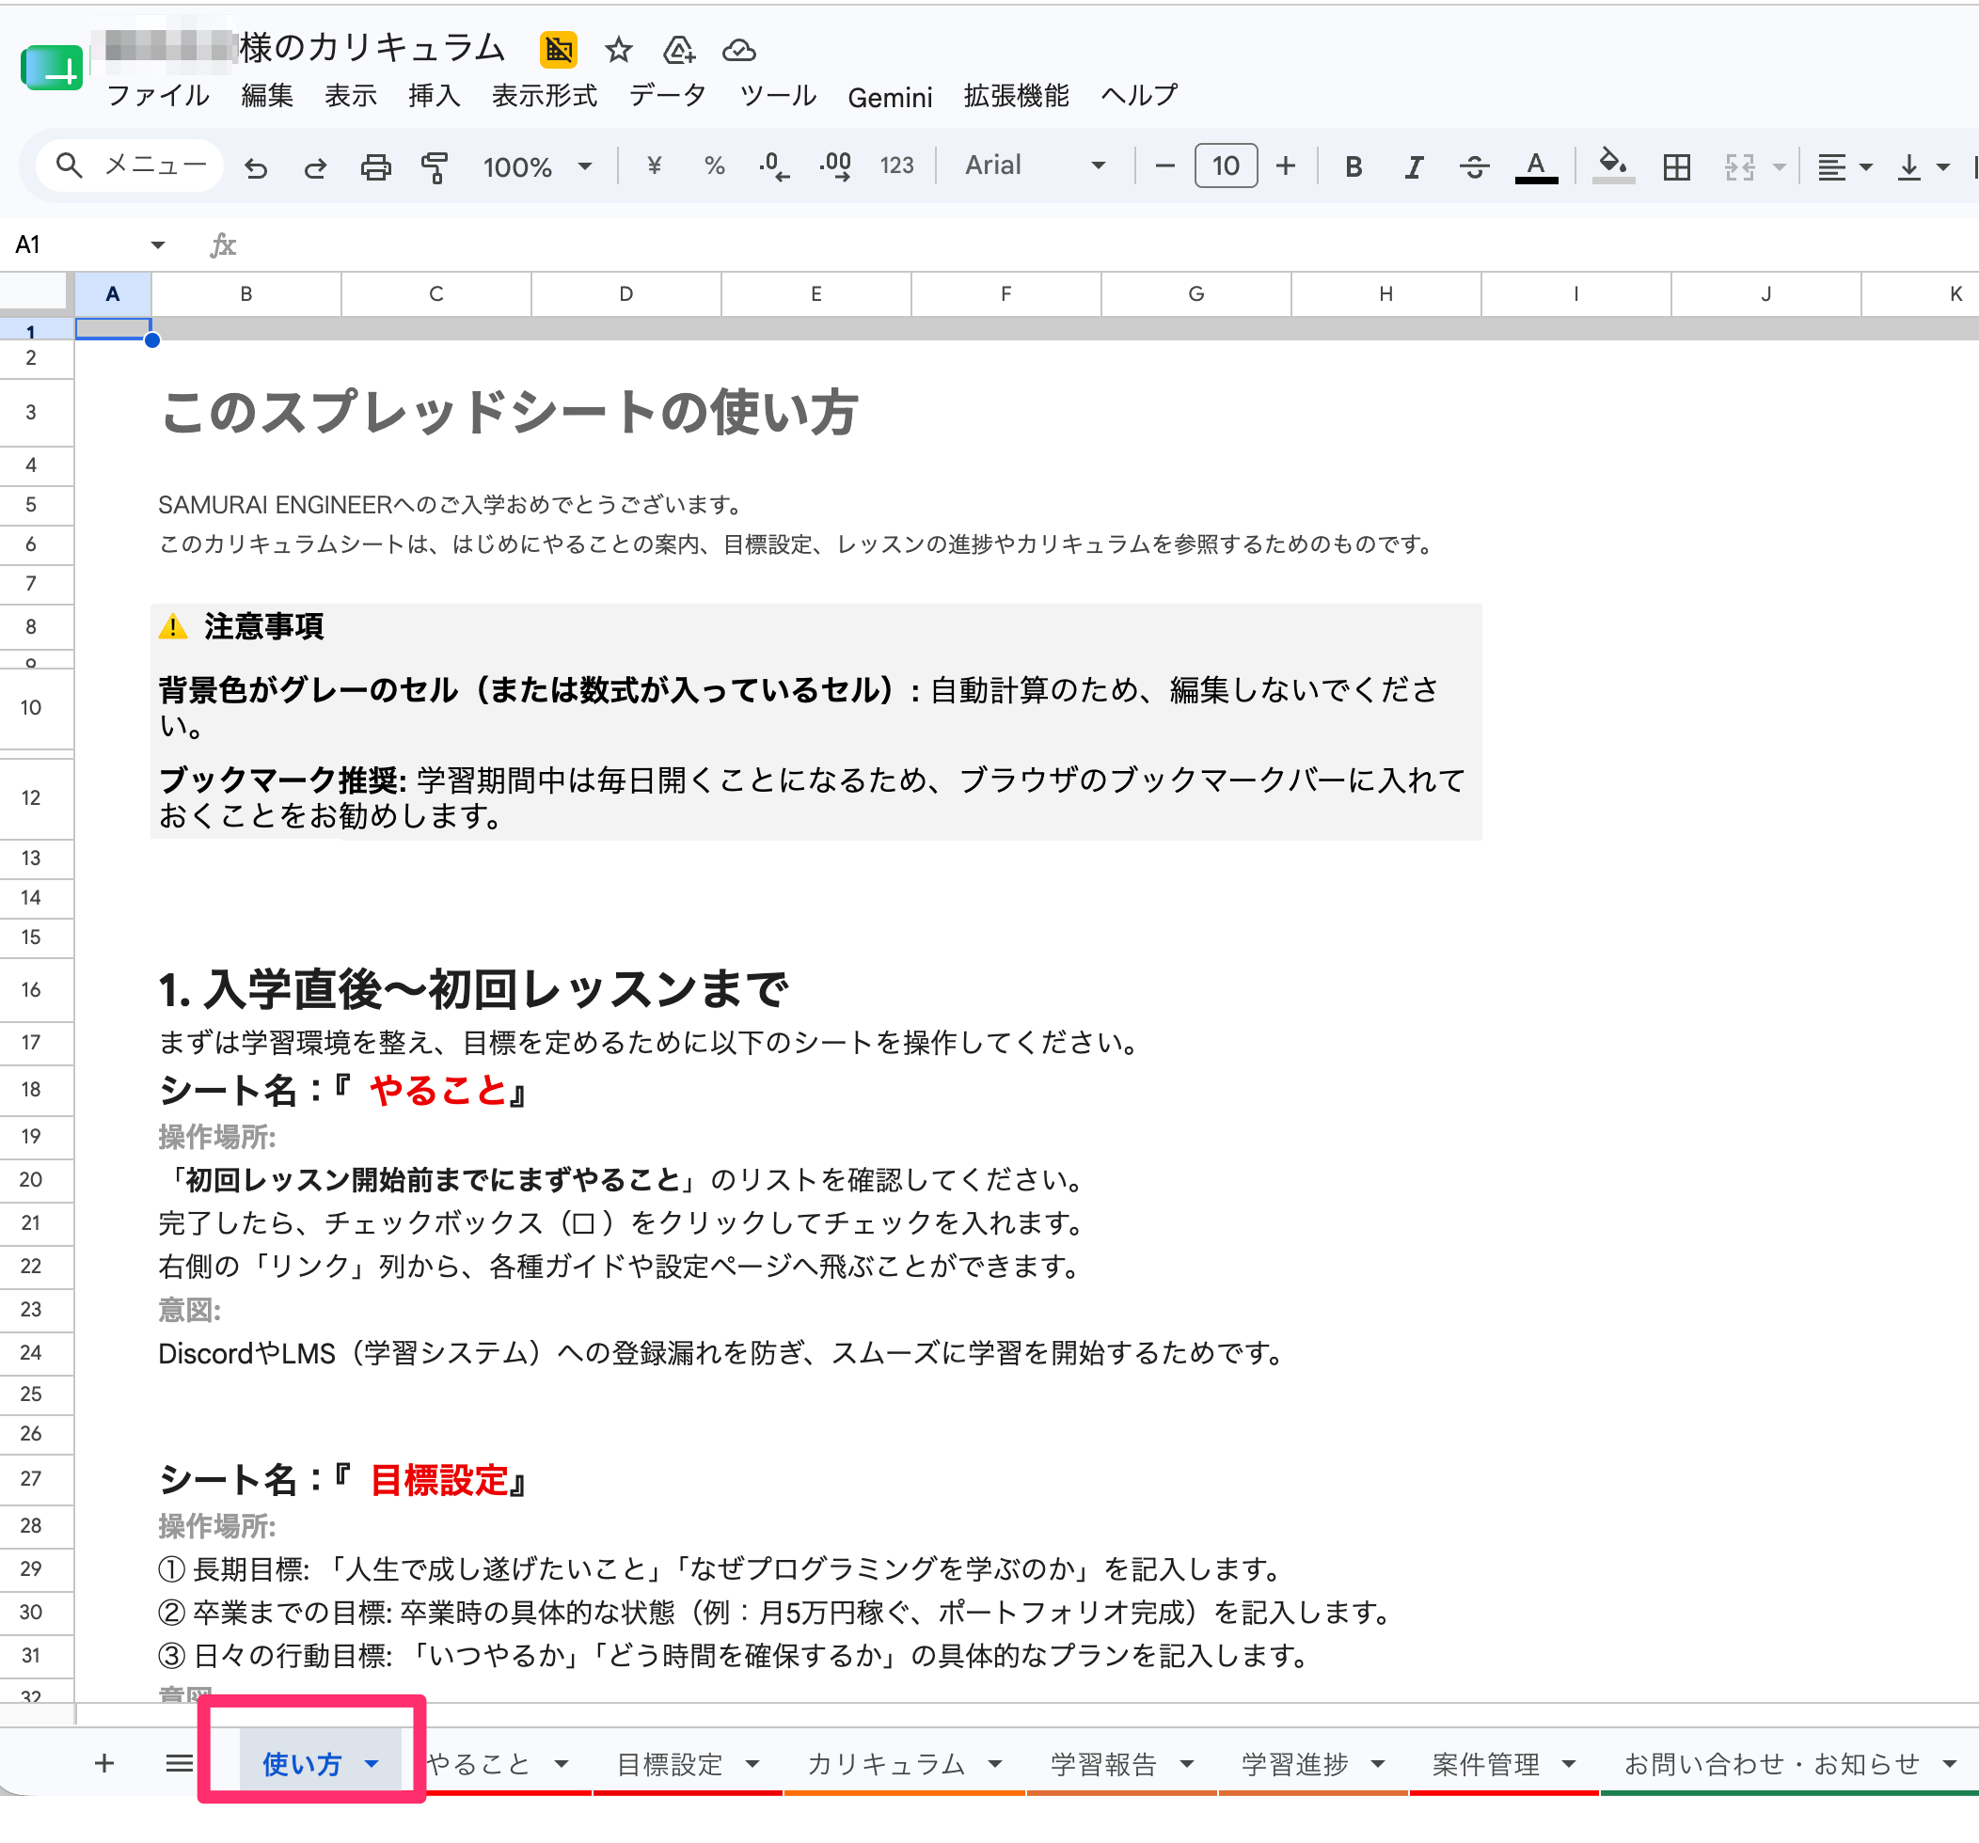Image resolution: width=1979 pixels, height=1843 pixels.
Task: Open the 使い方 tab dropdown arrow
Action: [x=372, y=1764]
